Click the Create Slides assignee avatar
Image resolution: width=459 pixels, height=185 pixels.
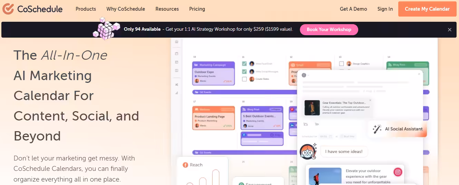(x=252, y=79)
